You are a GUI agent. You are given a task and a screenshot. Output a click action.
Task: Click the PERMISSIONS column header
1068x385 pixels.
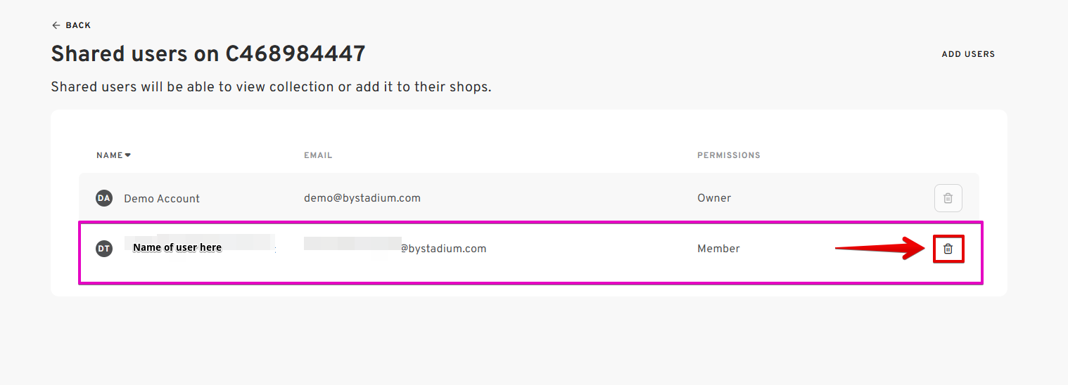(728, 155)
